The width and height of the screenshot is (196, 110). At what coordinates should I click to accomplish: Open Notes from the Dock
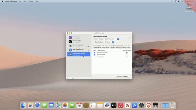[100, 105]
